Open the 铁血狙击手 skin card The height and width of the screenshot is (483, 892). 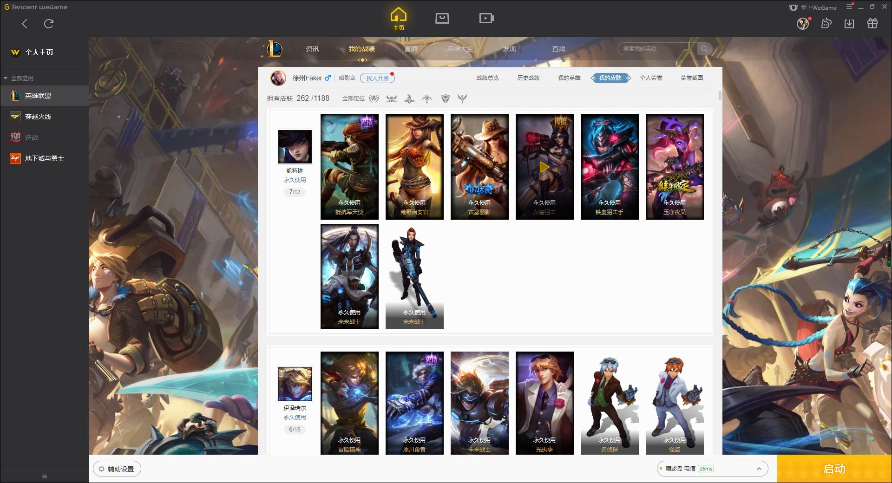(x=610, y=167)
